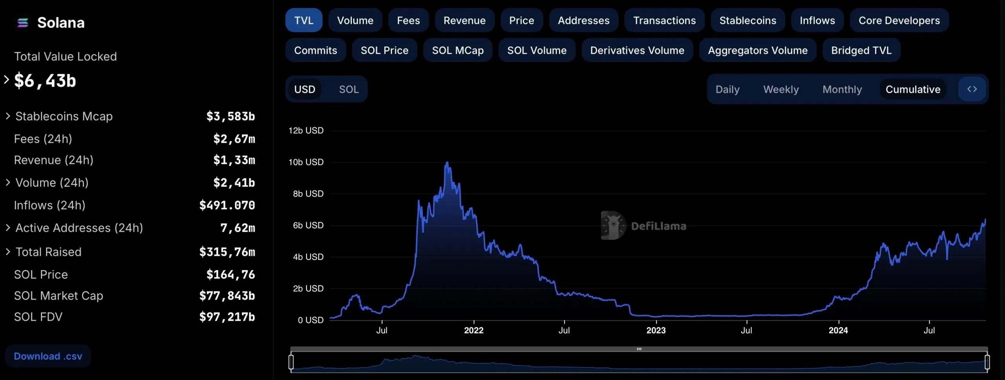The image size is (1005, 380).
Task: Select the Weekly interval tab
Action: 781,89
